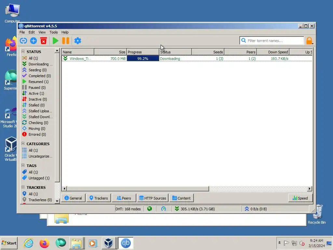333x250 pixels.
Task: Select the Downloading status filter
Action: click(x=37, y=64)
